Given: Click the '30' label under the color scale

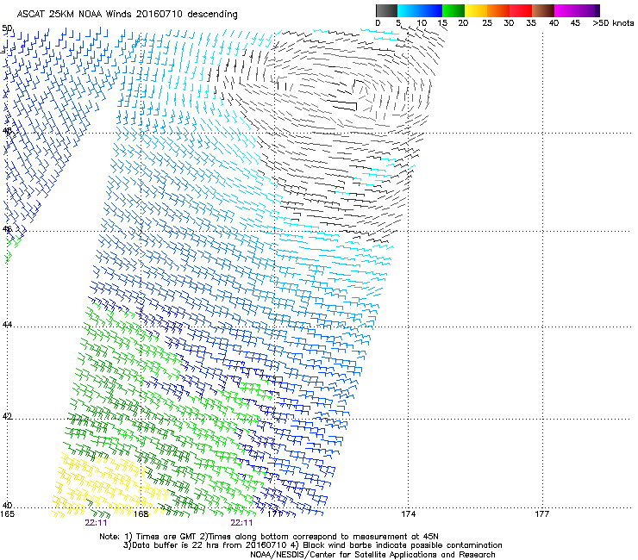Looking at the screenshot, I should (x=509, y=23).
